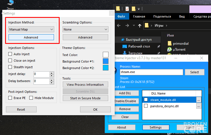Image resolution: width=211 pixels, height=135 pixels.
Task: Increase Inject delay with up arrow
Action: point(52,73)
